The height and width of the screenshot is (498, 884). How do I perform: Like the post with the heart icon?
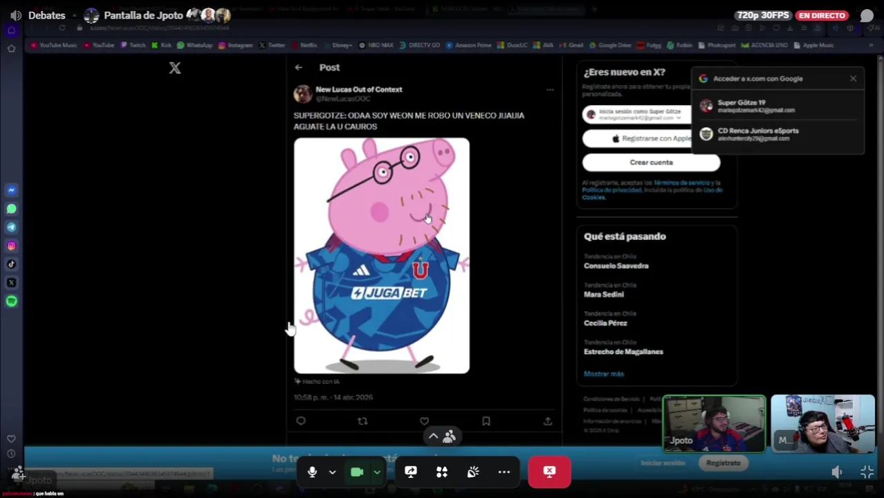[x=424, y=421]
